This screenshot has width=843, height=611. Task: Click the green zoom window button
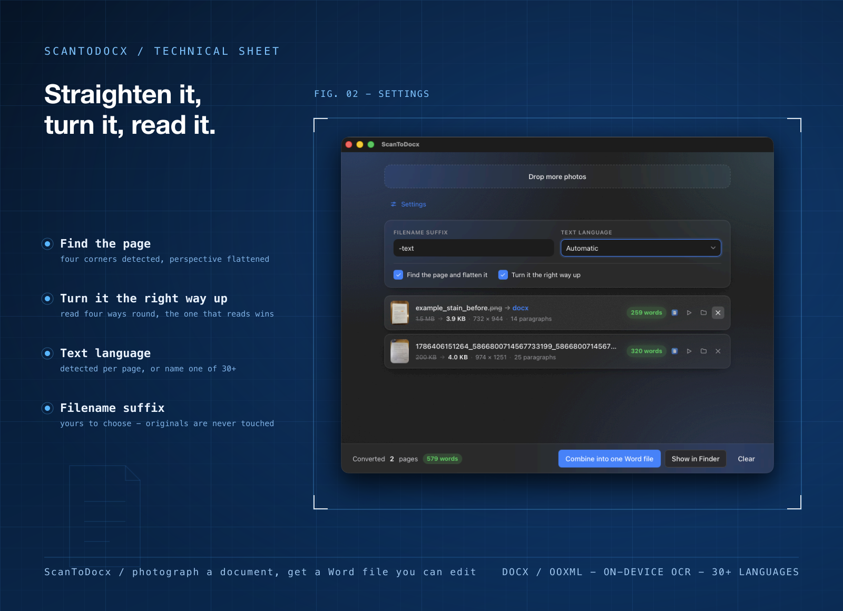371,144
